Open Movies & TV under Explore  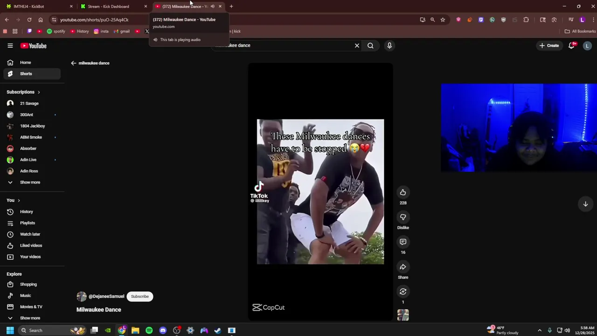point(32,307)
